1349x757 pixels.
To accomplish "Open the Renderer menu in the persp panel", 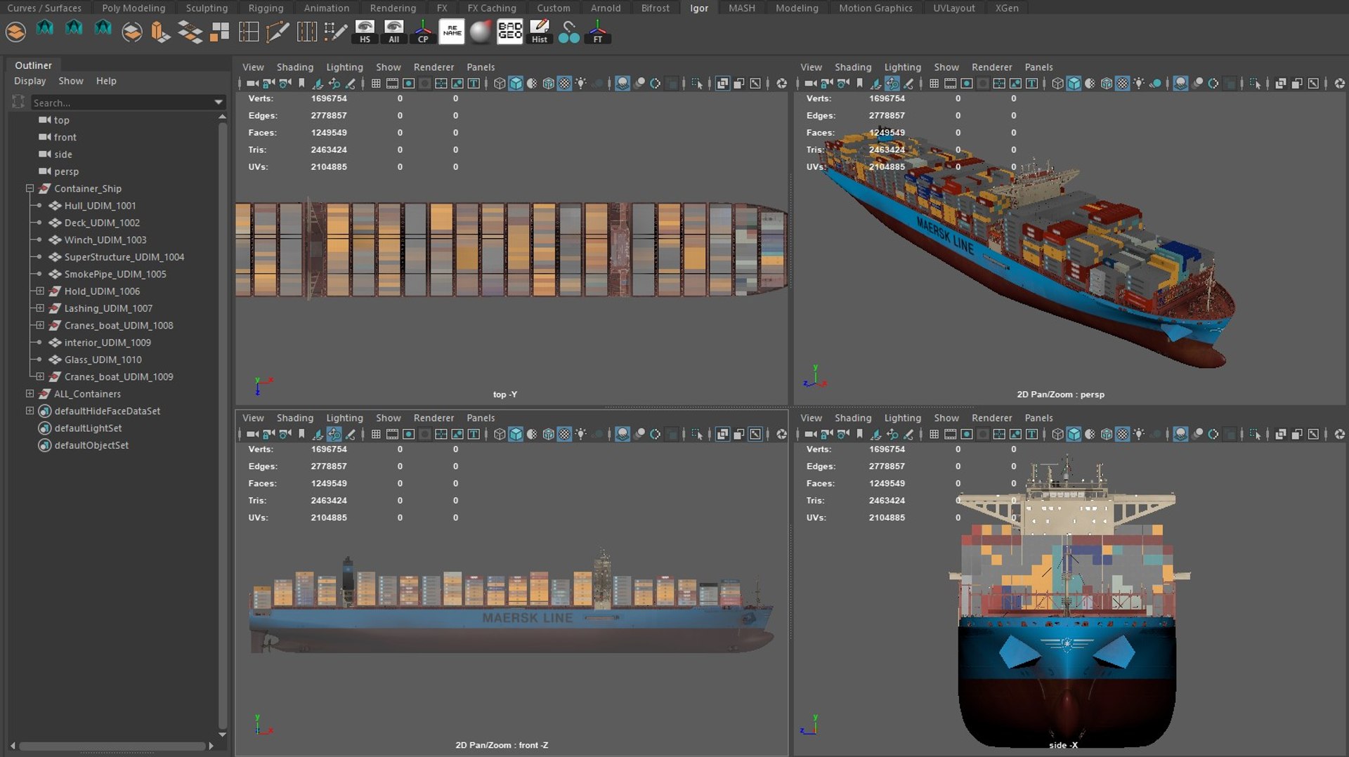I will (991, 67).
